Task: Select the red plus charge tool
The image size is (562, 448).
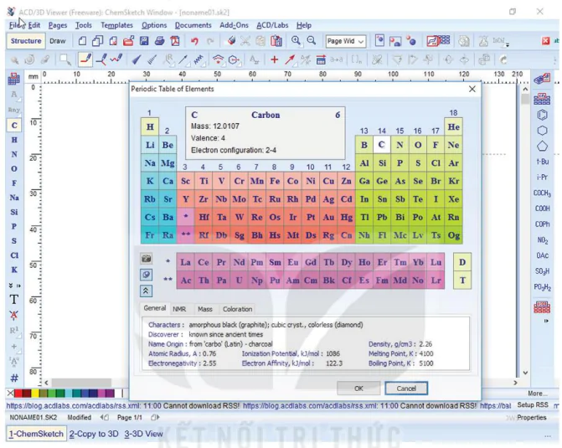Action: coord(274,59)
